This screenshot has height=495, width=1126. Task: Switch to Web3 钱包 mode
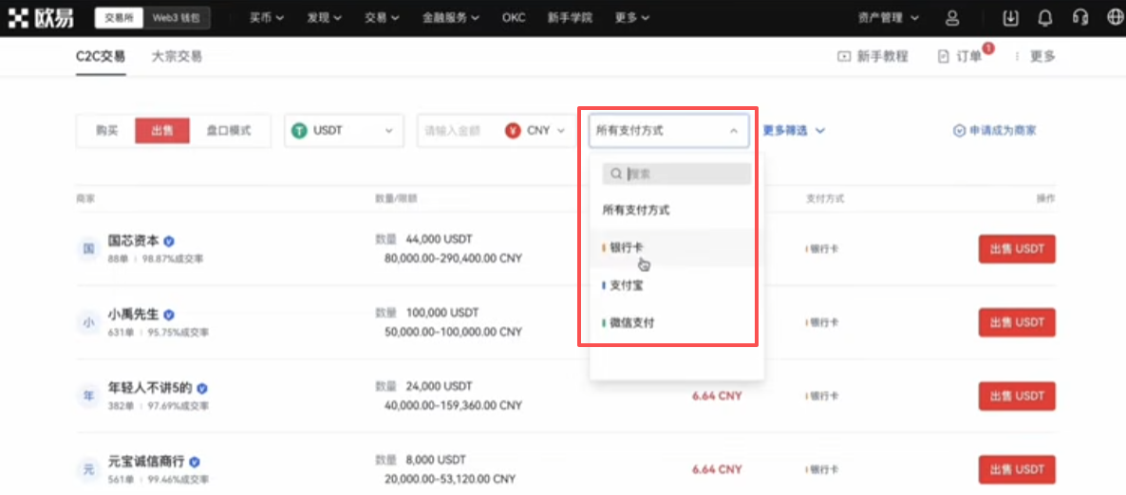point(176,18)
